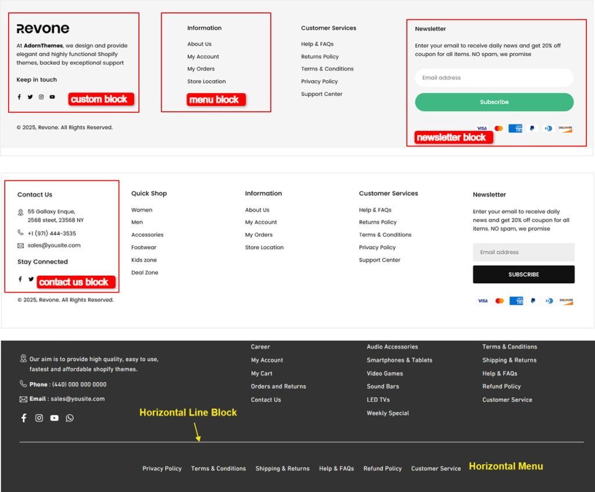
Task: Open the Career link in dark footer
Action: click(260, 347)
